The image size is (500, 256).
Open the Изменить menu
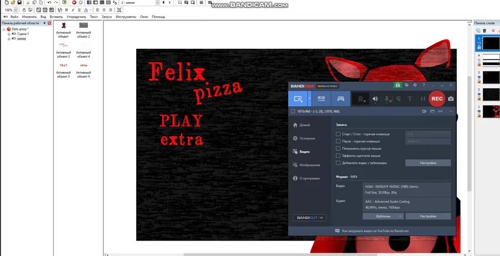29,17
